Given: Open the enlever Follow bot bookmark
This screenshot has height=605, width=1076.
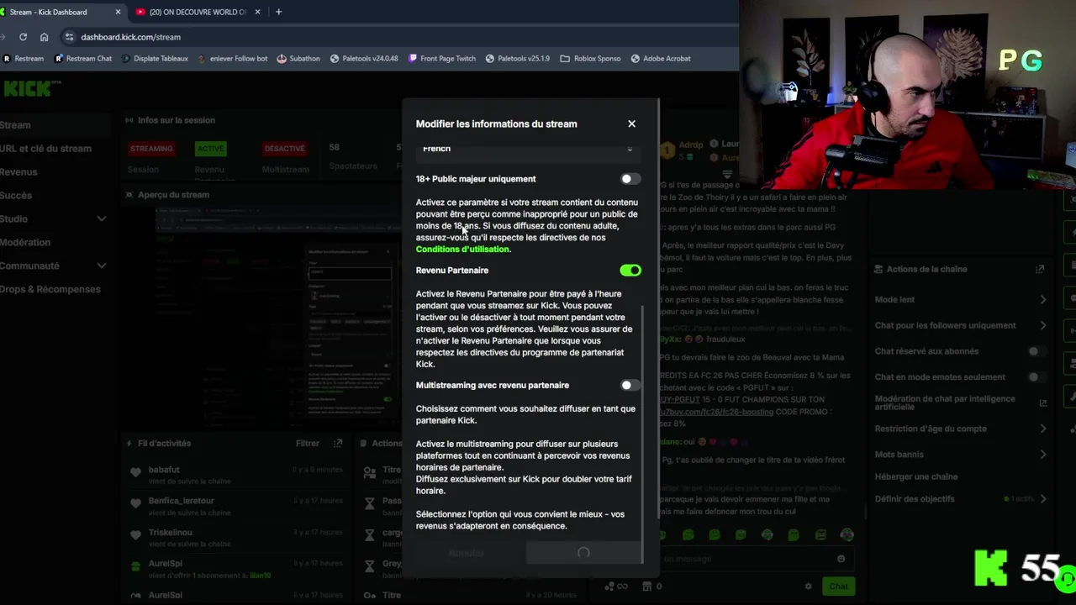Looking at the screenshot, I should pyautogui.click(x=233, y=59).
